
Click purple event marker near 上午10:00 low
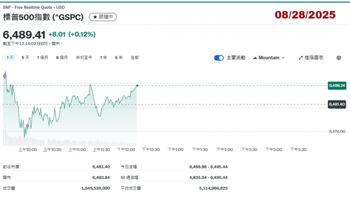click(x=28, y=126)
